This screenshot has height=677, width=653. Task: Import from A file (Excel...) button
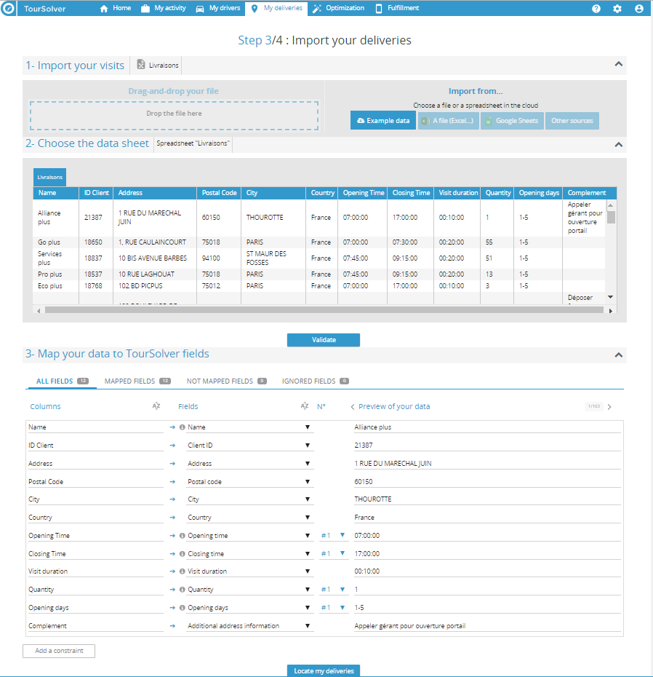[x=448, y=120]
